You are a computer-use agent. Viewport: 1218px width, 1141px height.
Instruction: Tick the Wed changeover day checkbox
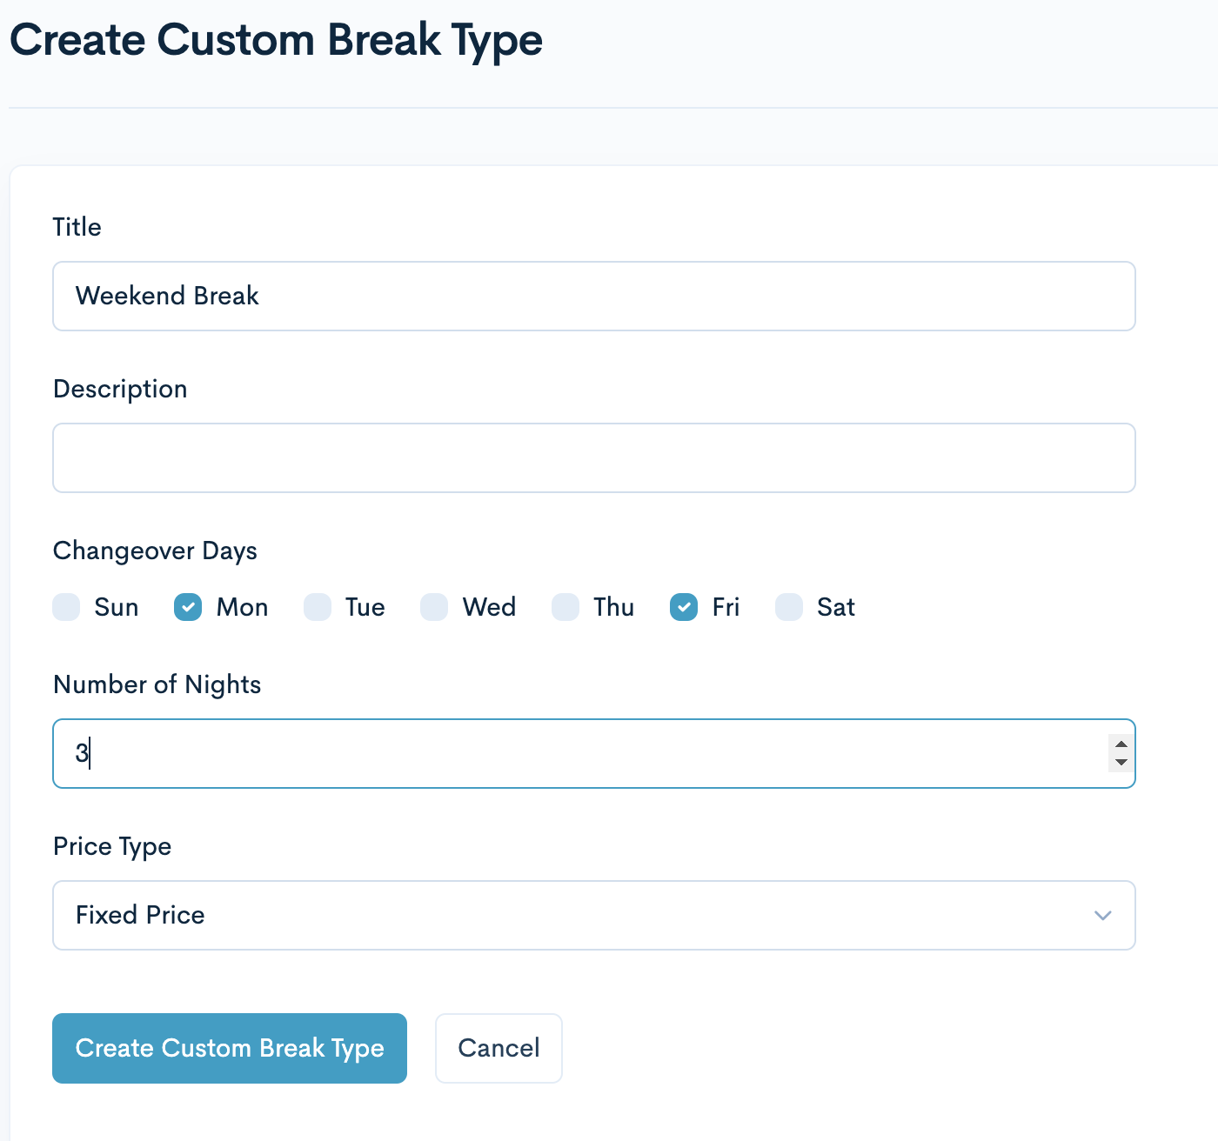click(434, 607)
